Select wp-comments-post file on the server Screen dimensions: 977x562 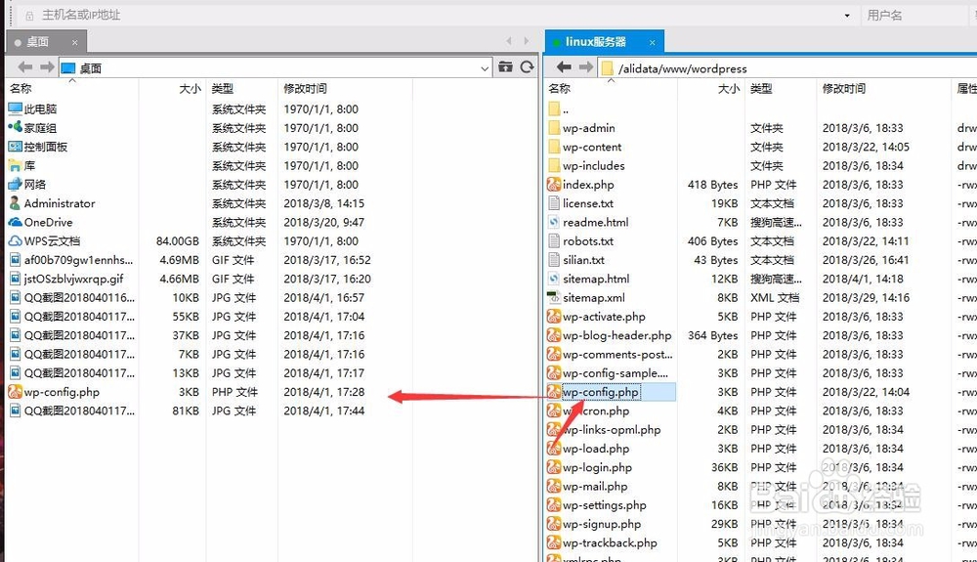point(617,355)
